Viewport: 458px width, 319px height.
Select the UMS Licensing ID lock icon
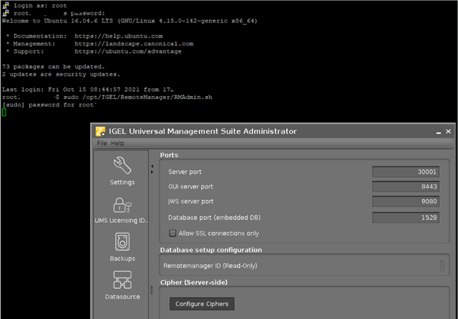click(x=122, y=209)
